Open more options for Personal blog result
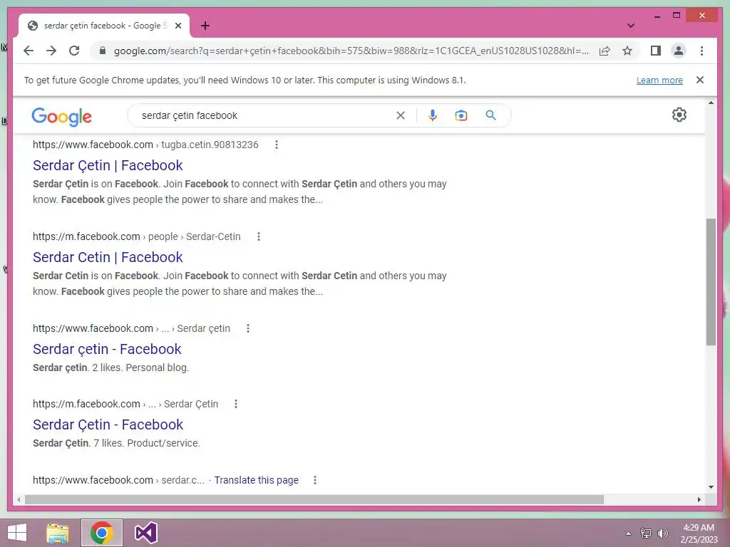 point(248,328)
